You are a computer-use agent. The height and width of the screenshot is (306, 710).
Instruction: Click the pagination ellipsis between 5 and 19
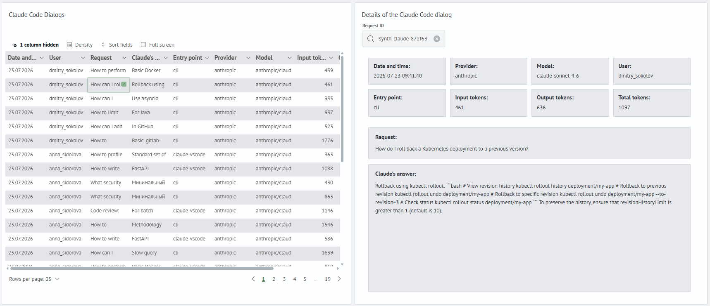316,279
